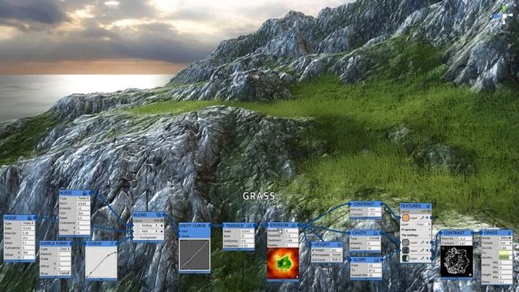Open Type dropdown on Noise node with Size 202
This screenshot has width=519, height=292.
pos(28,223)
